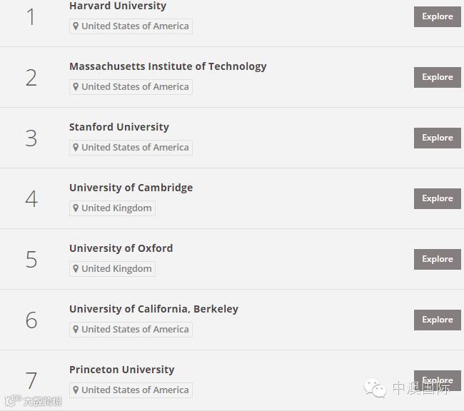
Task: Open the University of Cambridge title link
Action: 131,188
